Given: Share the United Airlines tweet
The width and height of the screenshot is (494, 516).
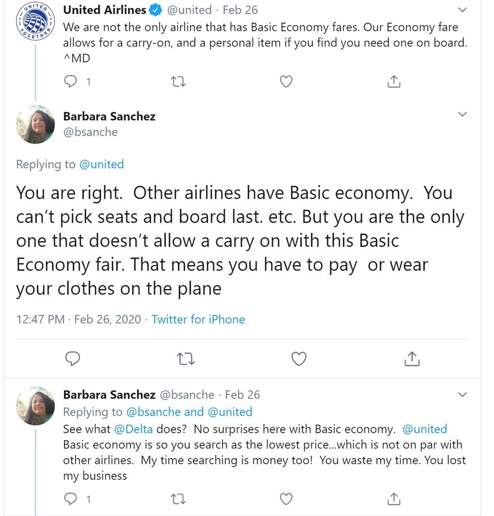Looking at the screenshot, I should pyautogui.click(x=394, y=81).
